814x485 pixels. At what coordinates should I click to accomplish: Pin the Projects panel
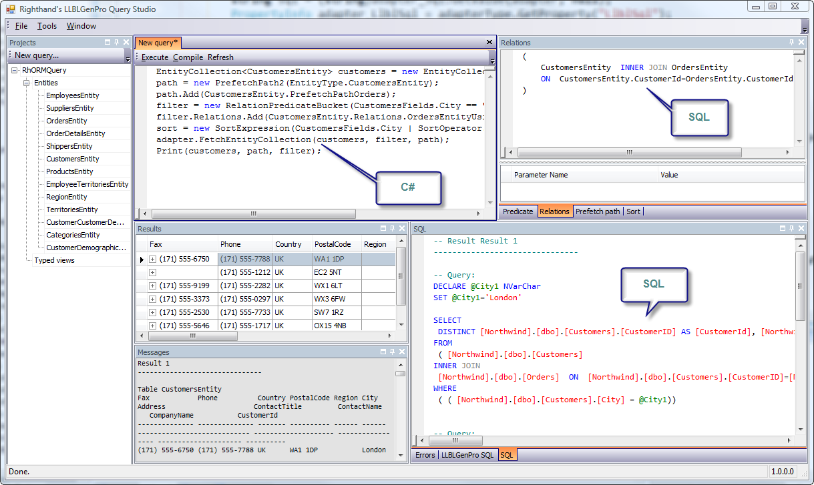(x=116, y=43)
